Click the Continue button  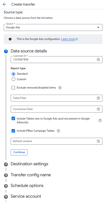click(19, 152)
